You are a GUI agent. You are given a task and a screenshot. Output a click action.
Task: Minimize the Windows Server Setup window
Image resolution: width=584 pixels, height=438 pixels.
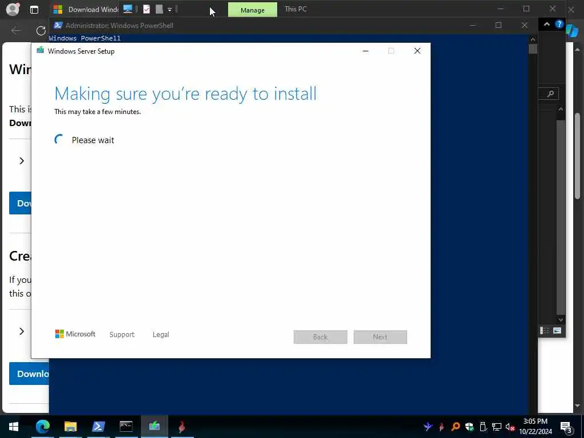coord(366,51)
